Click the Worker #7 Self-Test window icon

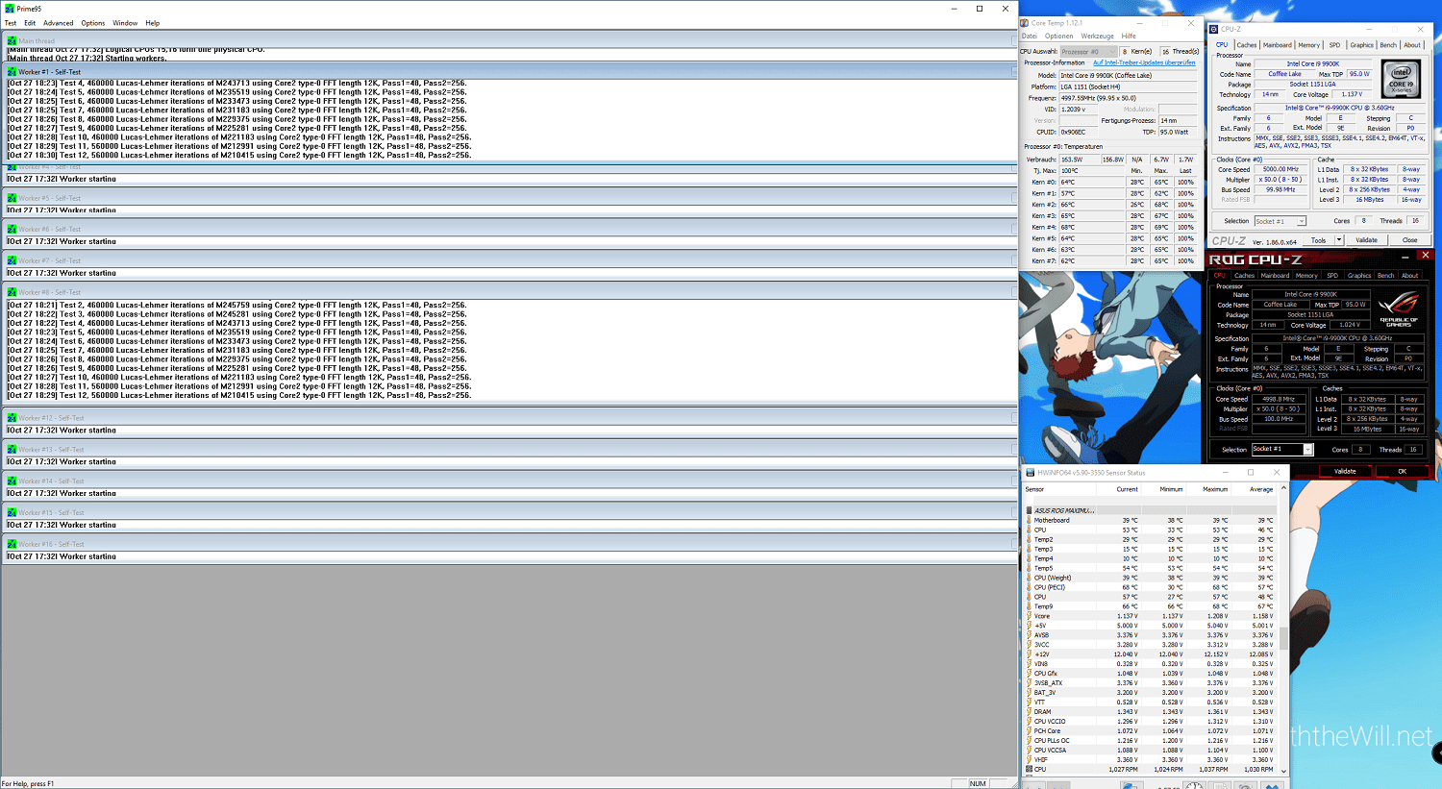pos(12,260)
